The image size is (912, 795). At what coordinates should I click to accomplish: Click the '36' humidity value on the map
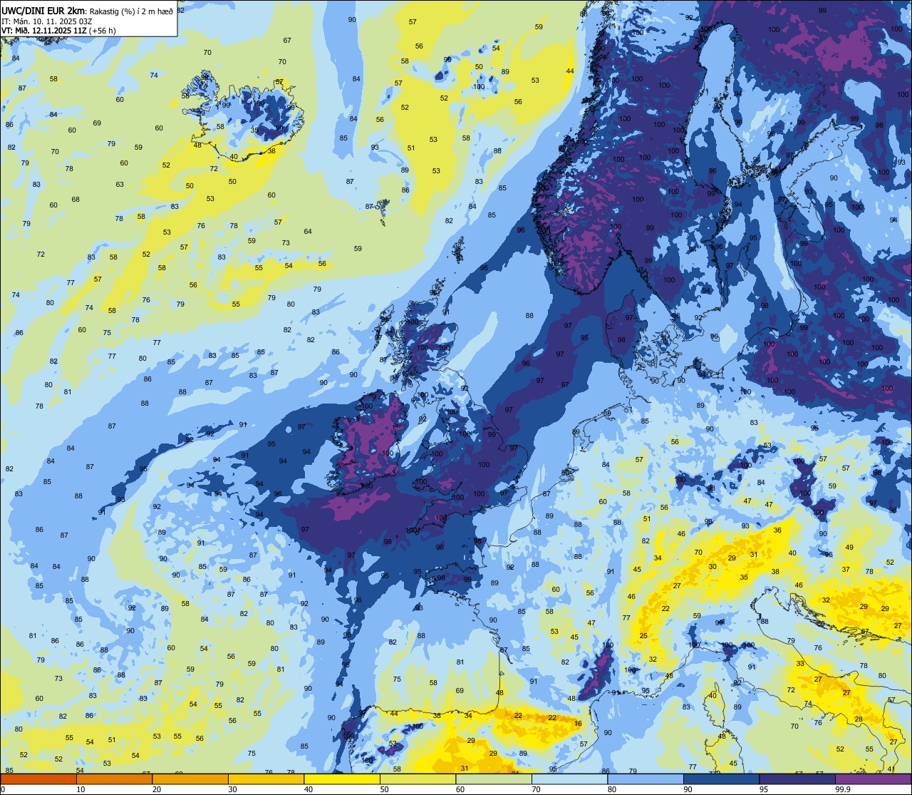click(777, 530)
